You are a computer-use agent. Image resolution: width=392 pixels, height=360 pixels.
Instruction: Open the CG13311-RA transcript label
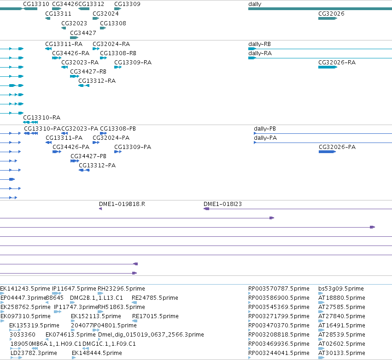[64, 44]
